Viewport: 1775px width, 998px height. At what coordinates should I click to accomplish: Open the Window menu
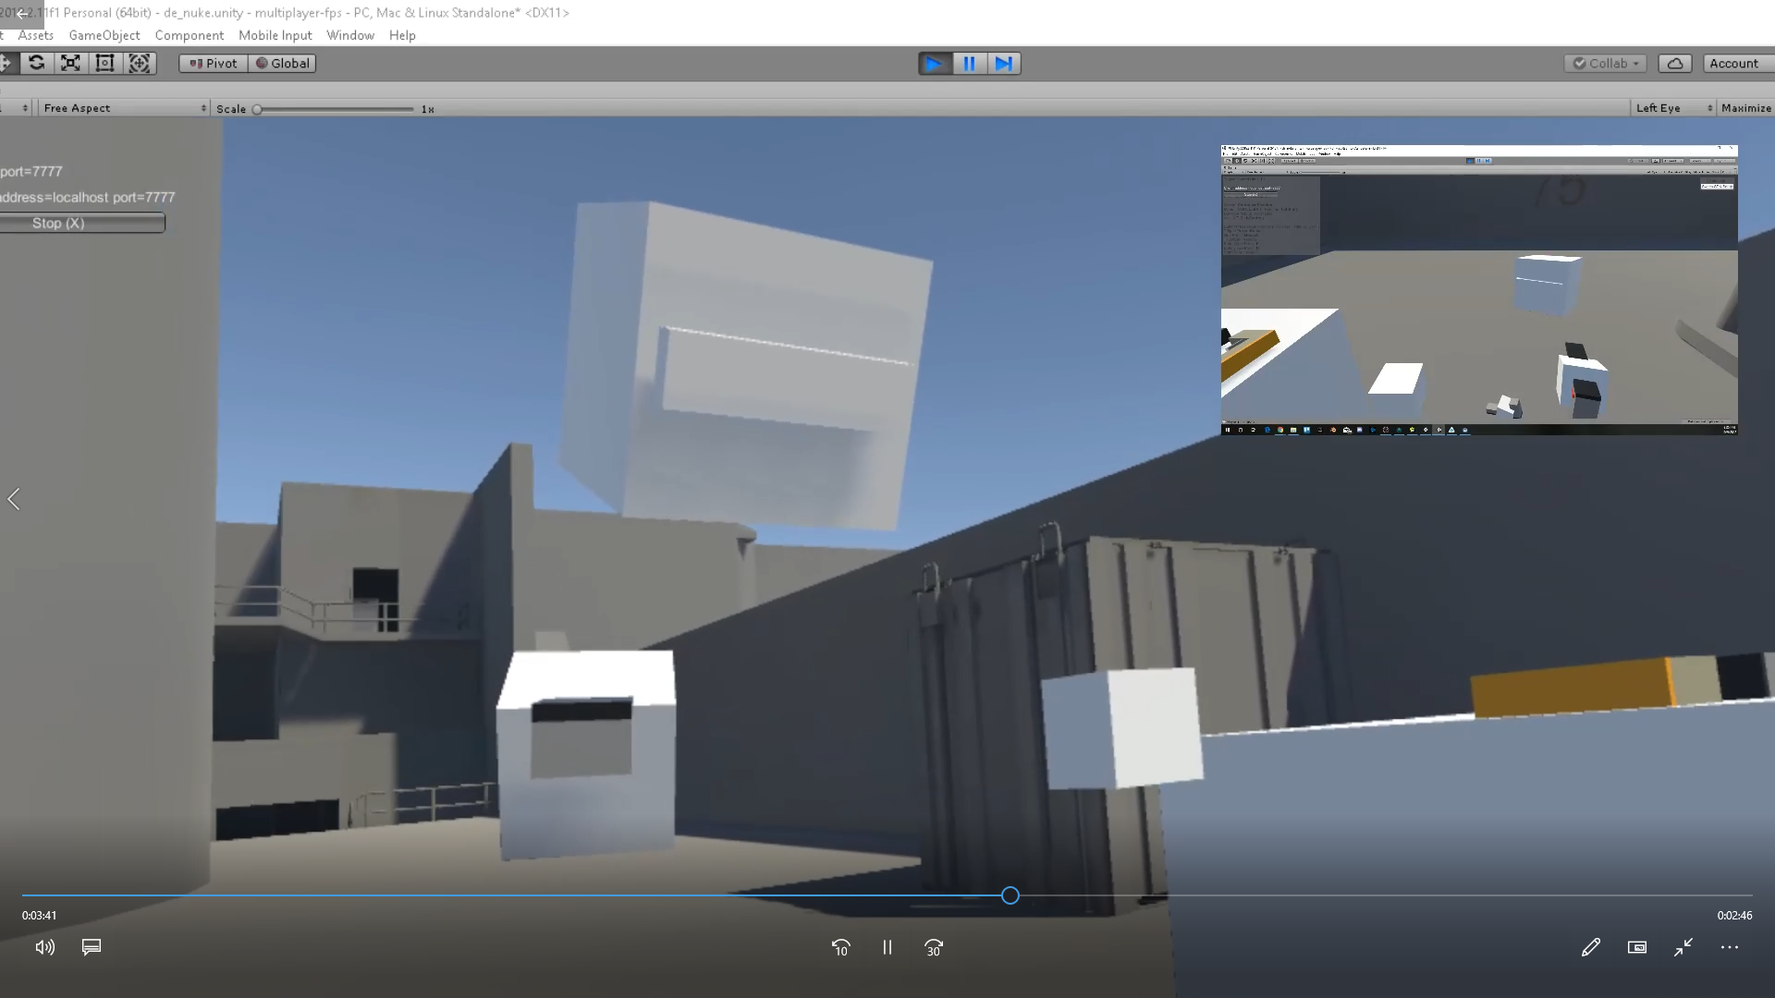click(349, 35)
